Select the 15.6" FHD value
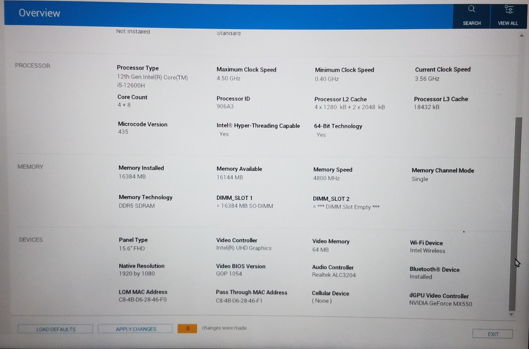This screenshot has height=349, width=529. point(132,248)
